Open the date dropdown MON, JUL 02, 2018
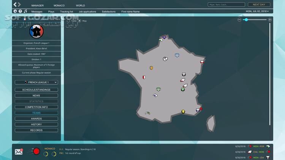Viewport: 285px width, 160px height. pos(257,11)
